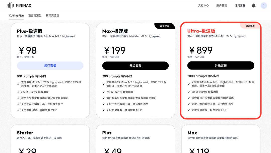Click the Starter plan title

pos(25,133)
